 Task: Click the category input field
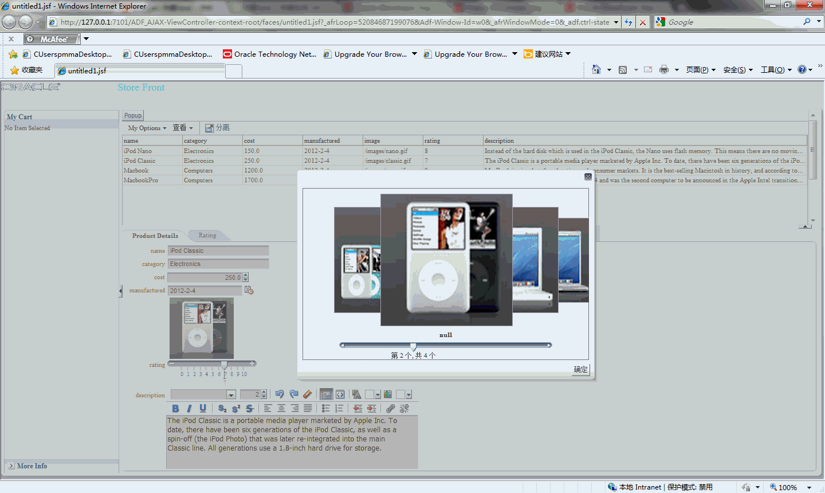coord(218,264)
